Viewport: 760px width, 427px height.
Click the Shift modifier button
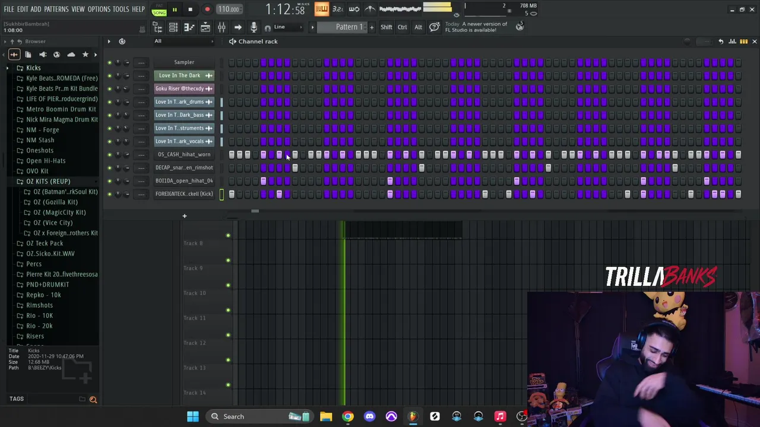point(386,27)
